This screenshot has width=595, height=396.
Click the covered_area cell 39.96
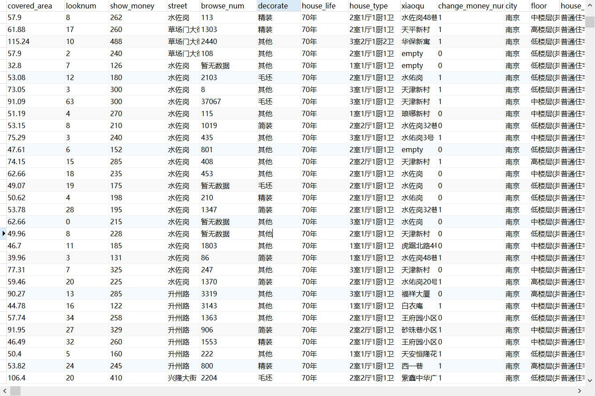36,258
